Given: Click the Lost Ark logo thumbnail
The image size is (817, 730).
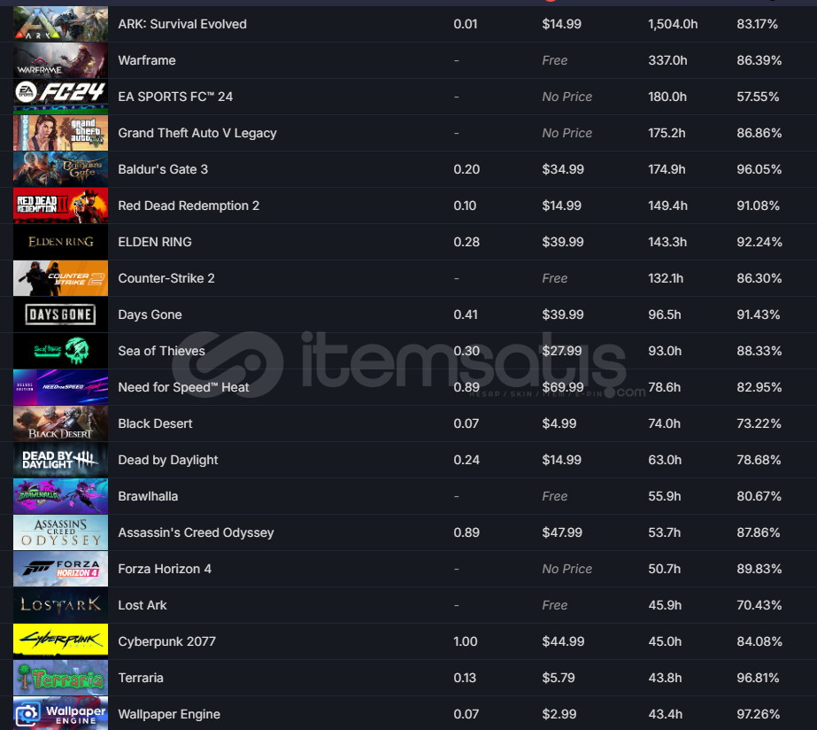Looking at the screenshot, I should (x=60, y=605).
